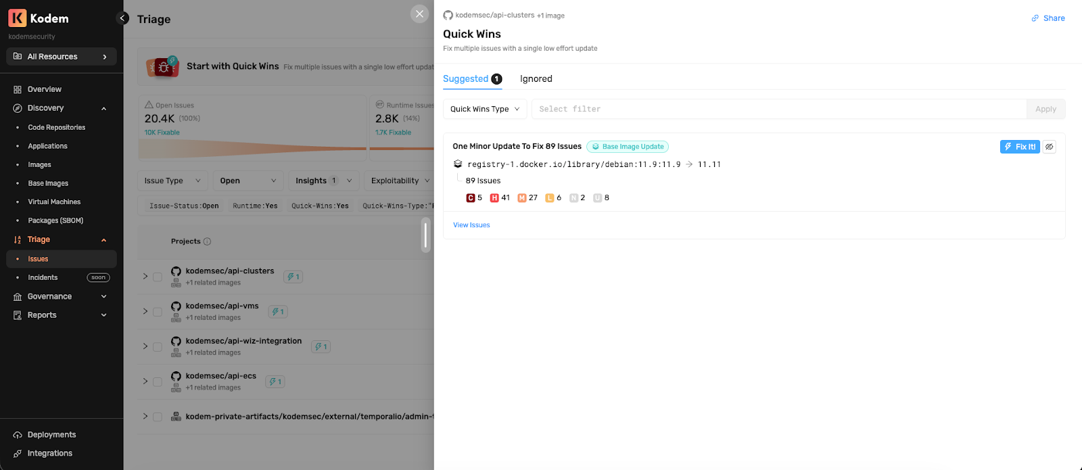Click the Kodem logo icon

click(17, 18)
